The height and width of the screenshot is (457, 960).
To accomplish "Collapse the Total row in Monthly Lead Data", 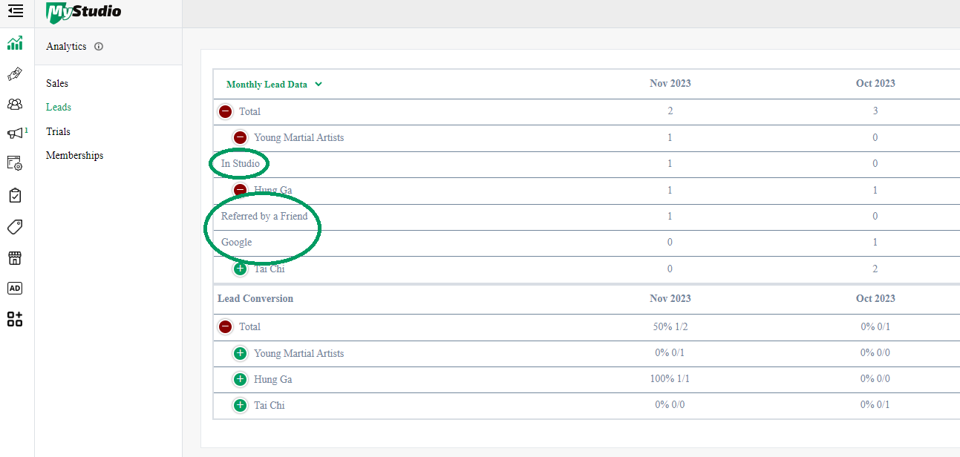I will pyautogui.click(x=225, y=111).
